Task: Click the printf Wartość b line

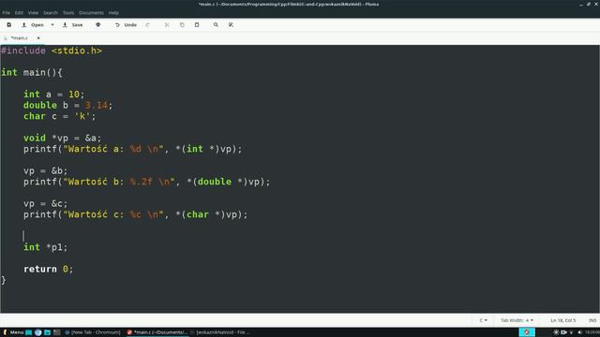Action: [x=146, y=182]
